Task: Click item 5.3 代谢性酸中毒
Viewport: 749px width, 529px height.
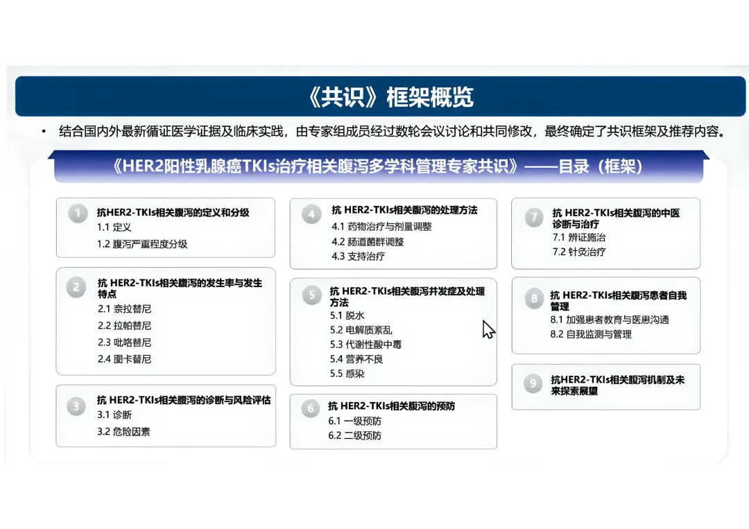Action: click(x=365, y=345)
